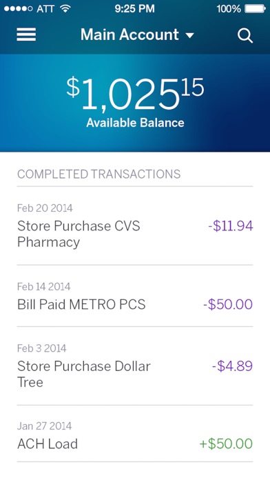Tap the 9:25 PM clock
Viewport: 270px width, 480px height.
tap(134, 9)
